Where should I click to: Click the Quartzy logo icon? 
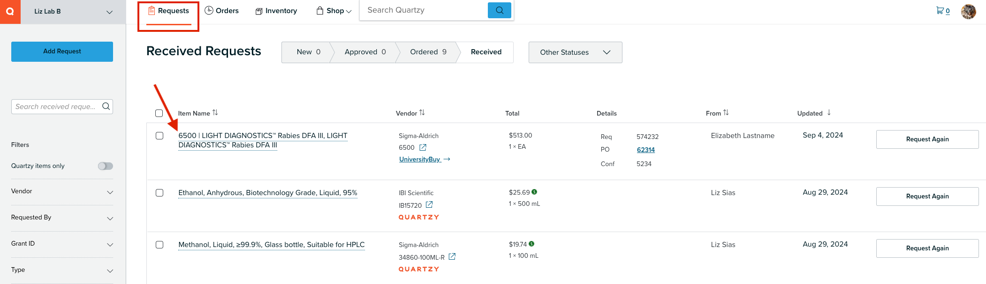pos(10,12)
